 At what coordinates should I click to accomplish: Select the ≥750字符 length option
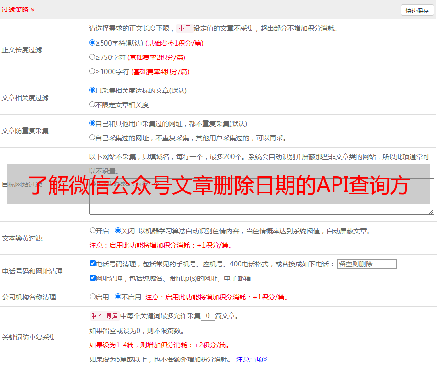point(92,57)
